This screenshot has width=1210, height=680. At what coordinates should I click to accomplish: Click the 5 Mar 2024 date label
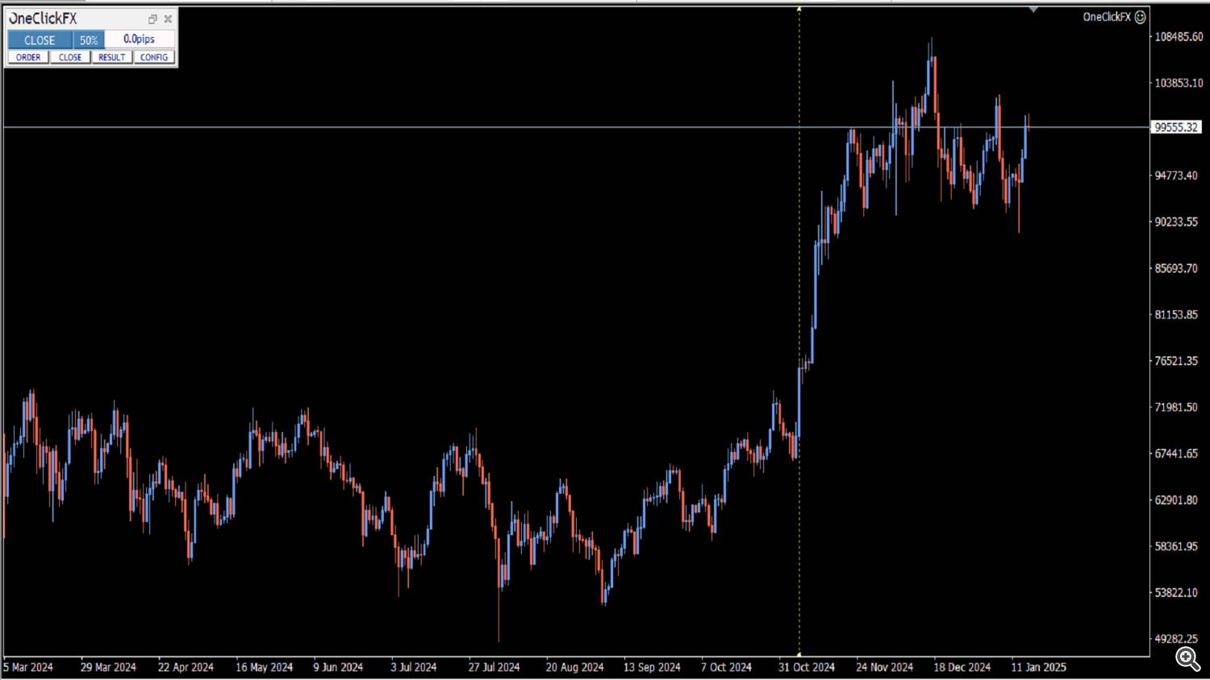[x=28, y=667]
